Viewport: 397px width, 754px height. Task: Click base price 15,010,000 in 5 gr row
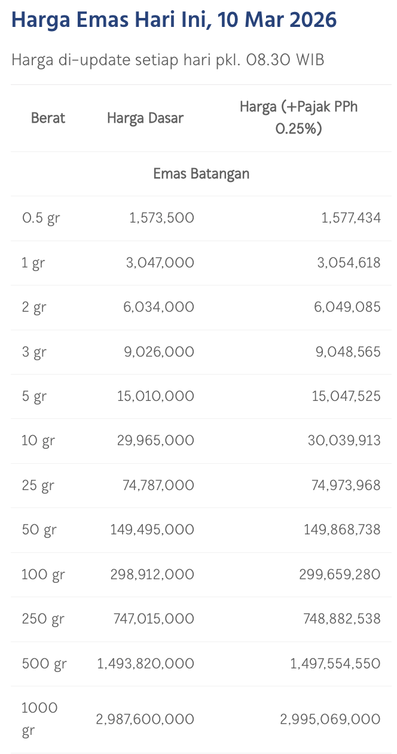pyautogui.click(x=157, y=396)
